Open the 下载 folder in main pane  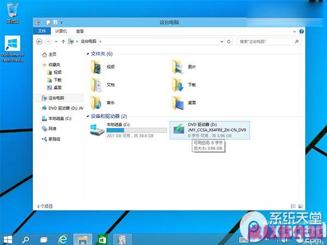click(184, 85)
